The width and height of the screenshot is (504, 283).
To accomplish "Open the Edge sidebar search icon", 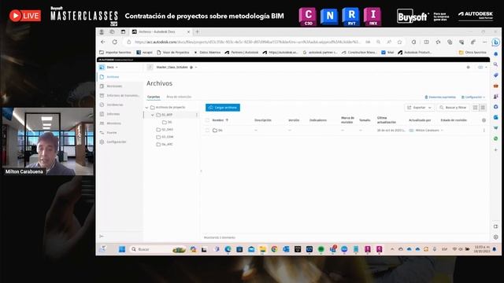I will point(495,64).
